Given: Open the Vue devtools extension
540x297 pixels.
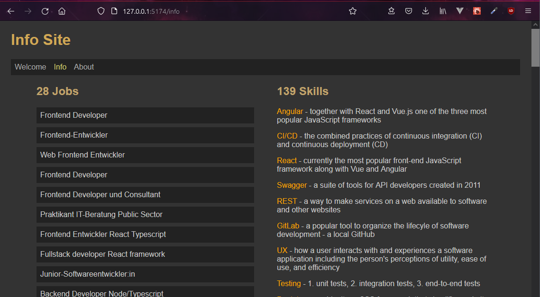Looking at the screenshot, I should [x=459, y=11].
